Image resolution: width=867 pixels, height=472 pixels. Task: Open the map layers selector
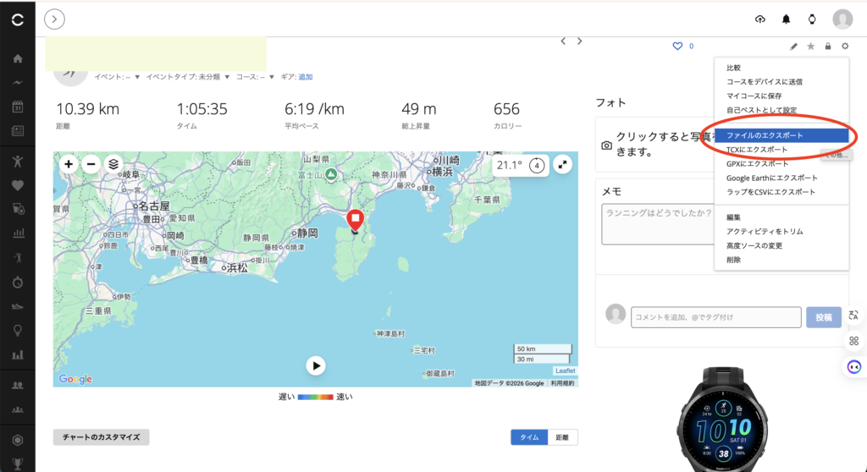(113, 164)
